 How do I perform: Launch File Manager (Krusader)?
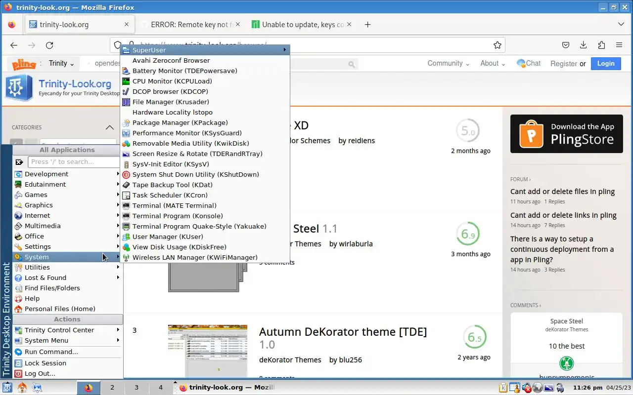205,102
